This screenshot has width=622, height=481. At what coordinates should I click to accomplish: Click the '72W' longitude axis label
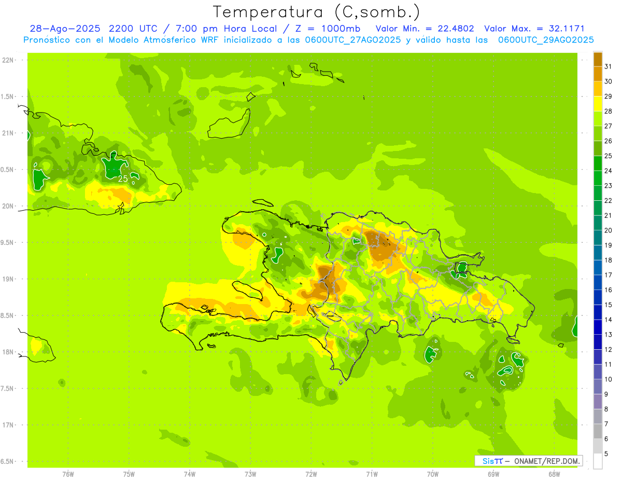pyautogui.click(x=312, y=474)
